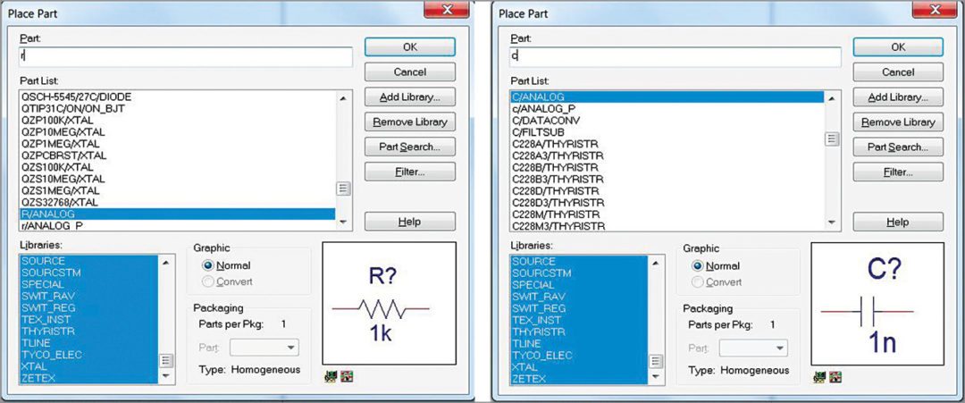
Task: Click PSpice model icon in right dialog
Action: click(819, 377)
